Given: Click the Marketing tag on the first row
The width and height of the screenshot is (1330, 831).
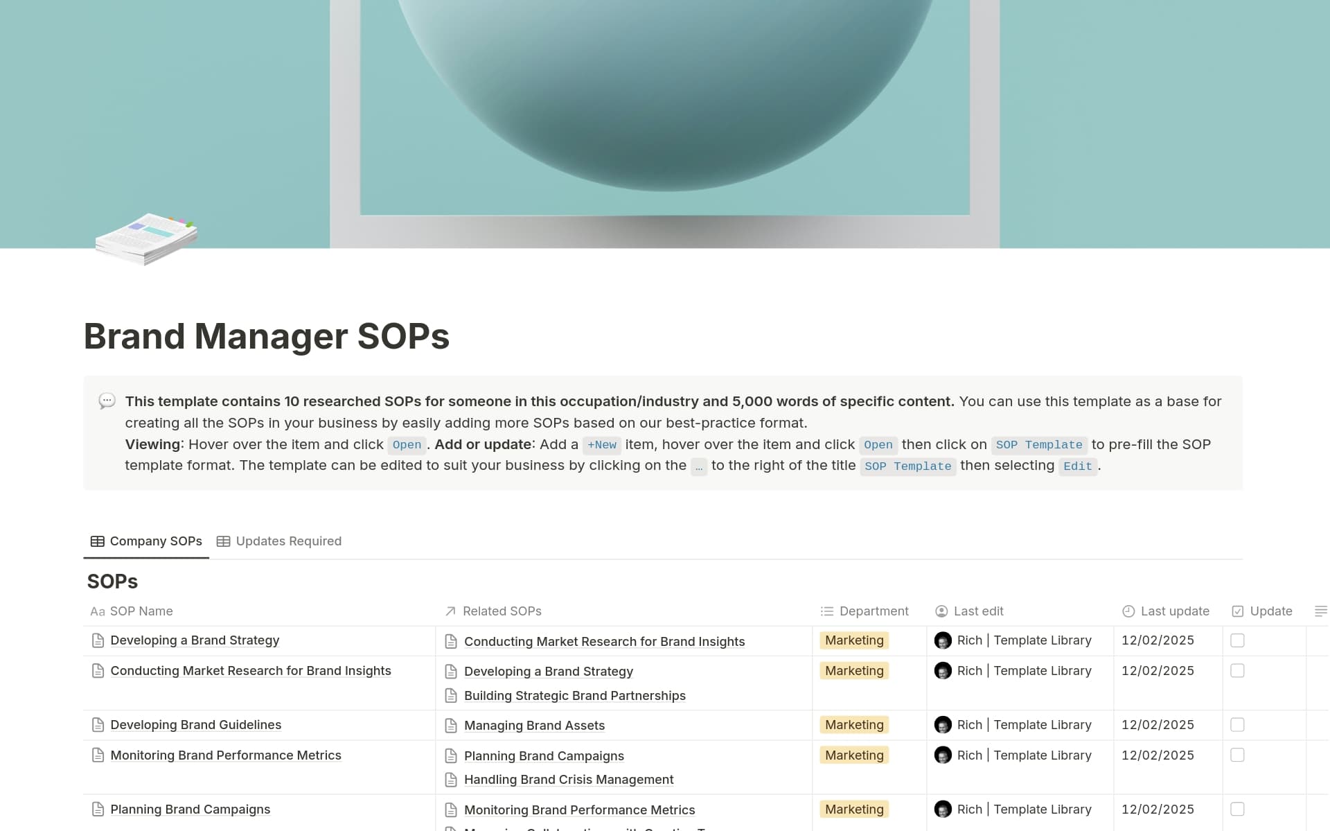Looking at the screenshot, I should pyautogui.click(x=854, y=640).
